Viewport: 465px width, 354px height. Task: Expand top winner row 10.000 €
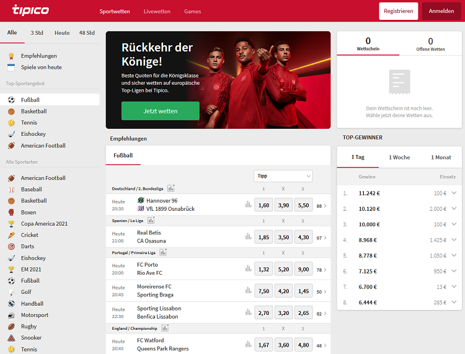coord(454,224)
